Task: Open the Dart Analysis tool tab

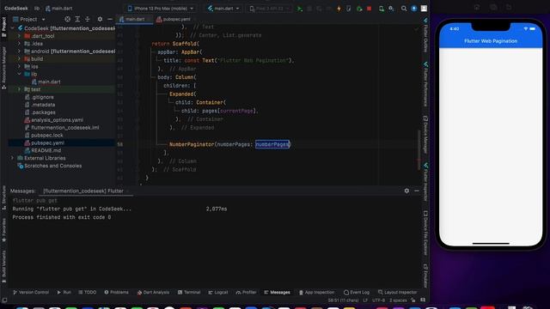Action: click(x=153, y=292)
